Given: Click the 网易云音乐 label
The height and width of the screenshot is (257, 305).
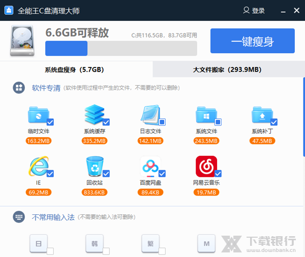Looking at the screenshot, I should 206,183.
